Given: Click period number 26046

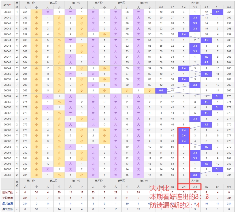Looking at the screenshot, I should click(x=8, y=51).
